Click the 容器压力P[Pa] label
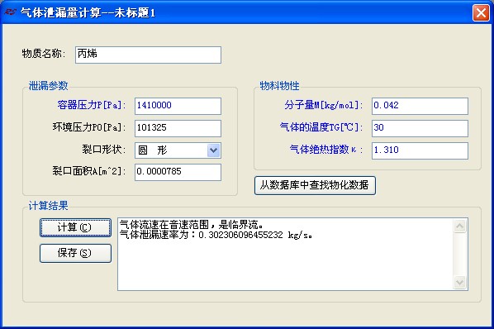This screenshot has height=329, width=494. click(x=92, y=105)
